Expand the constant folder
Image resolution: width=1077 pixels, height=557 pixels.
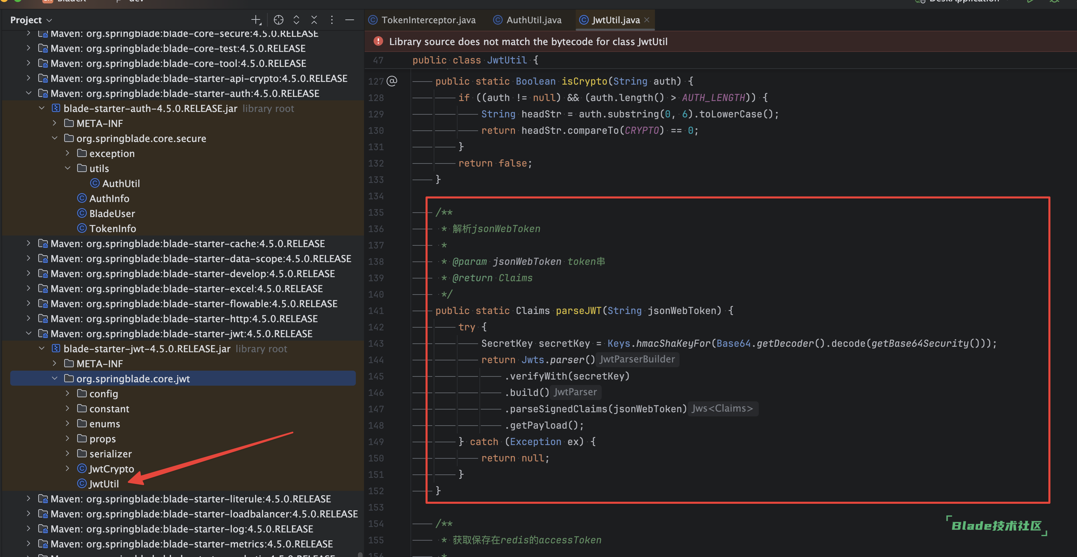point(67,409)
